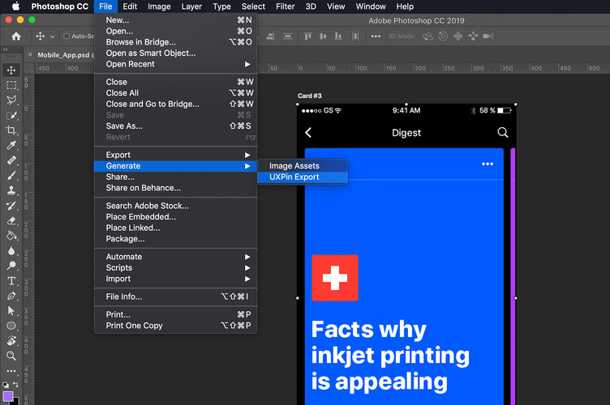Choose Print One Copy menu item
The image size is (610, 405).
point(175,326)
